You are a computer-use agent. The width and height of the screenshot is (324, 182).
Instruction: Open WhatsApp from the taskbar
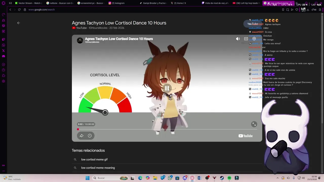point(170,178)
